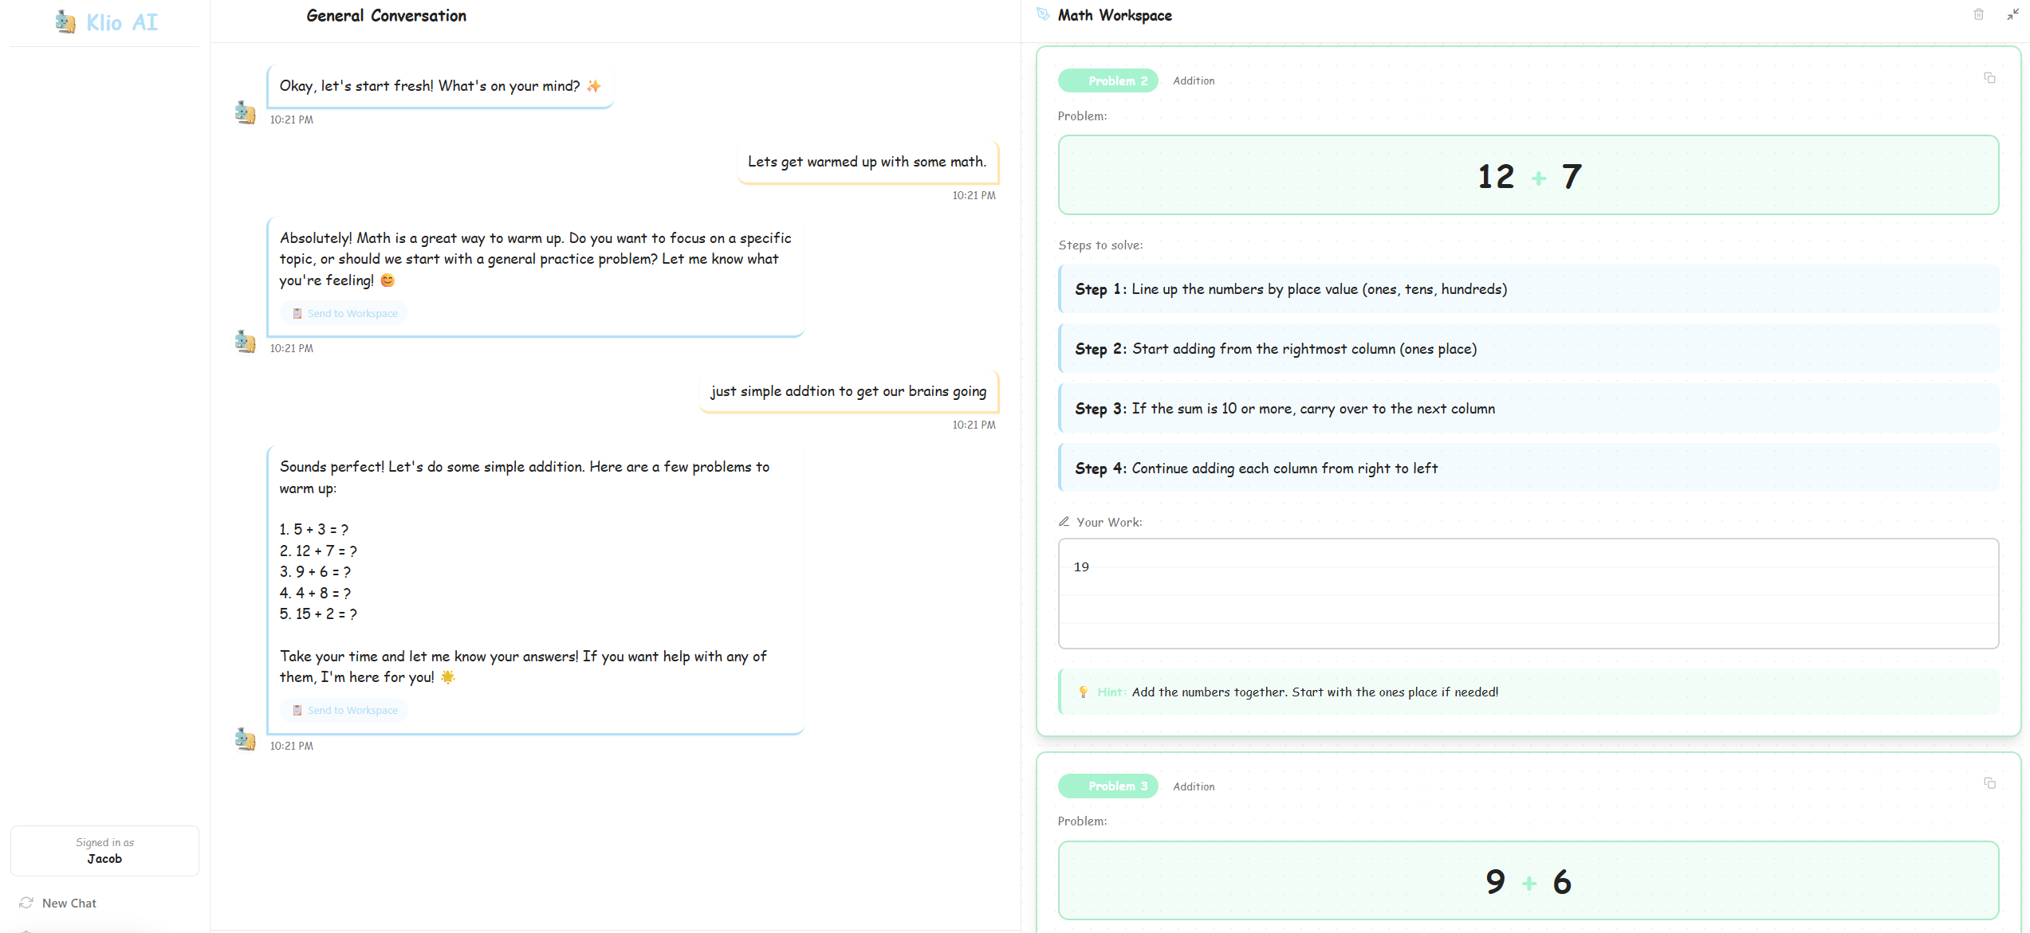The width and height of the screenshot is (2030, 933).
Task: Click the bot avatar beside the addition problems message
Action: click(x=245, y=739)
